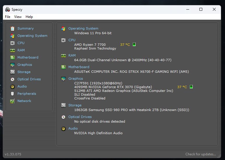This screenshot has width=225, height=160.
Task: Click the RAM stick icon in sidebar
Action: pos(13,50)
